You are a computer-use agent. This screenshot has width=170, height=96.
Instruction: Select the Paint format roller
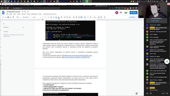(13, 17)
